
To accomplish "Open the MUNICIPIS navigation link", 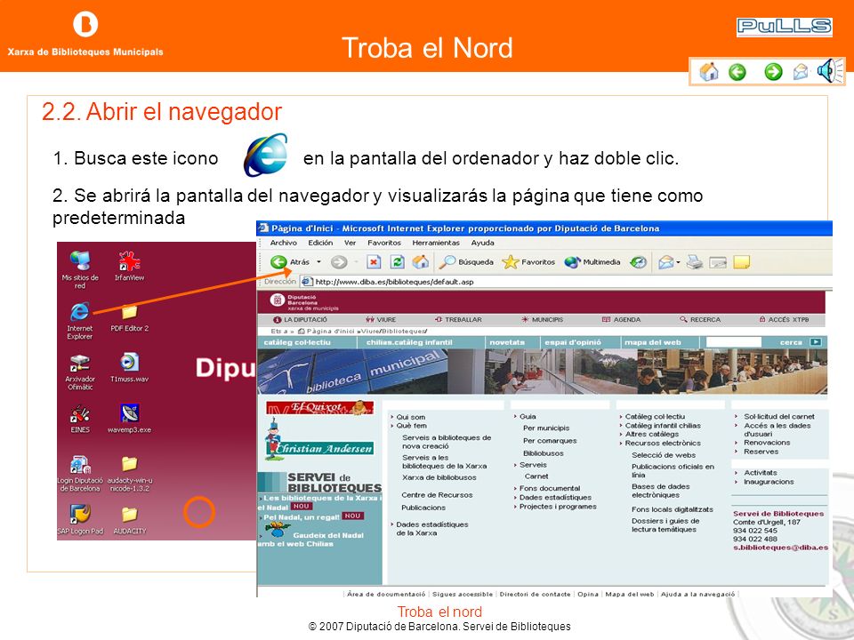I will (542, 319).
